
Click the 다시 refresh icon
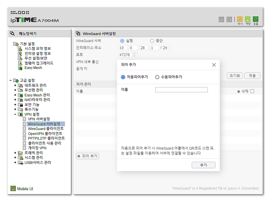click(240, 19)
